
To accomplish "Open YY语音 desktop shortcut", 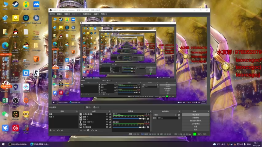I will pos(26,115).
